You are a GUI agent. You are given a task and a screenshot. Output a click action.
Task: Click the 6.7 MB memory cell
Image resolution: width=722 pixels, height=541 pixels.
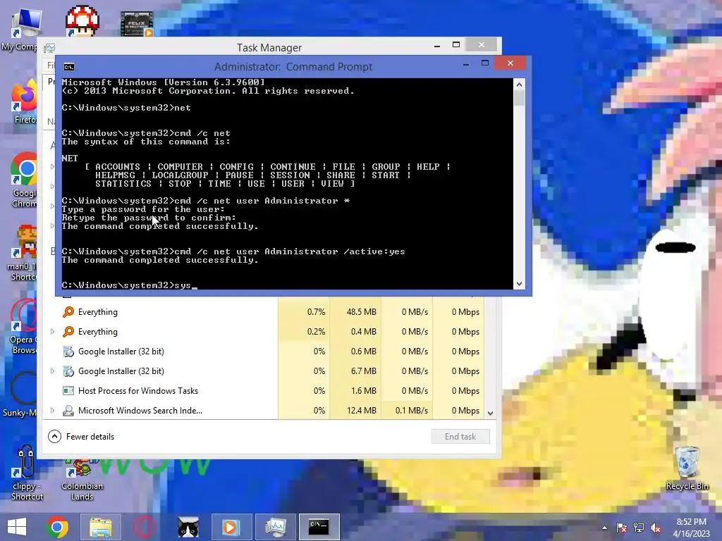[x=355, y=371]
